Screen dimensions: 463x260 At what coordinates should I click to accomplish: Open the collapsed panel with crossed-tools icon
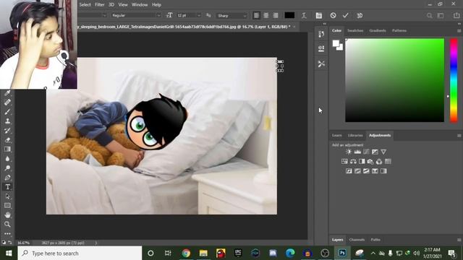pos(321,64)
